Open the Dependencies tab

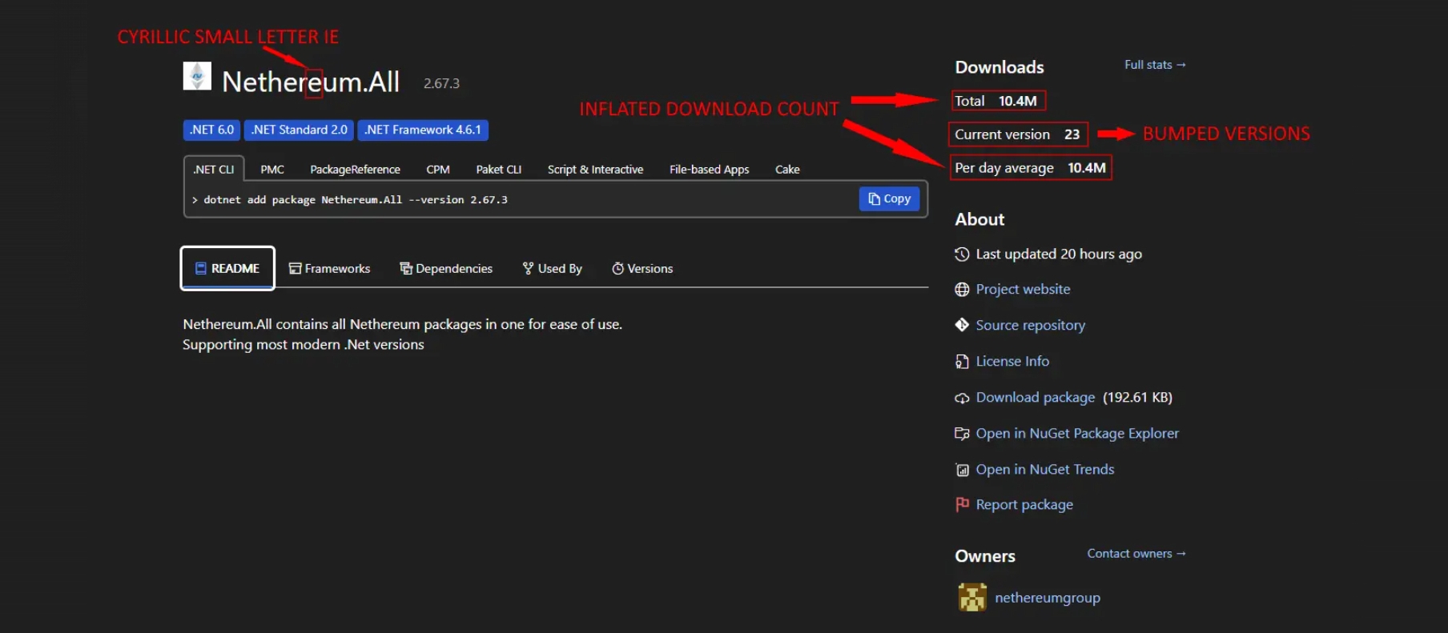[x=446, y=269]
